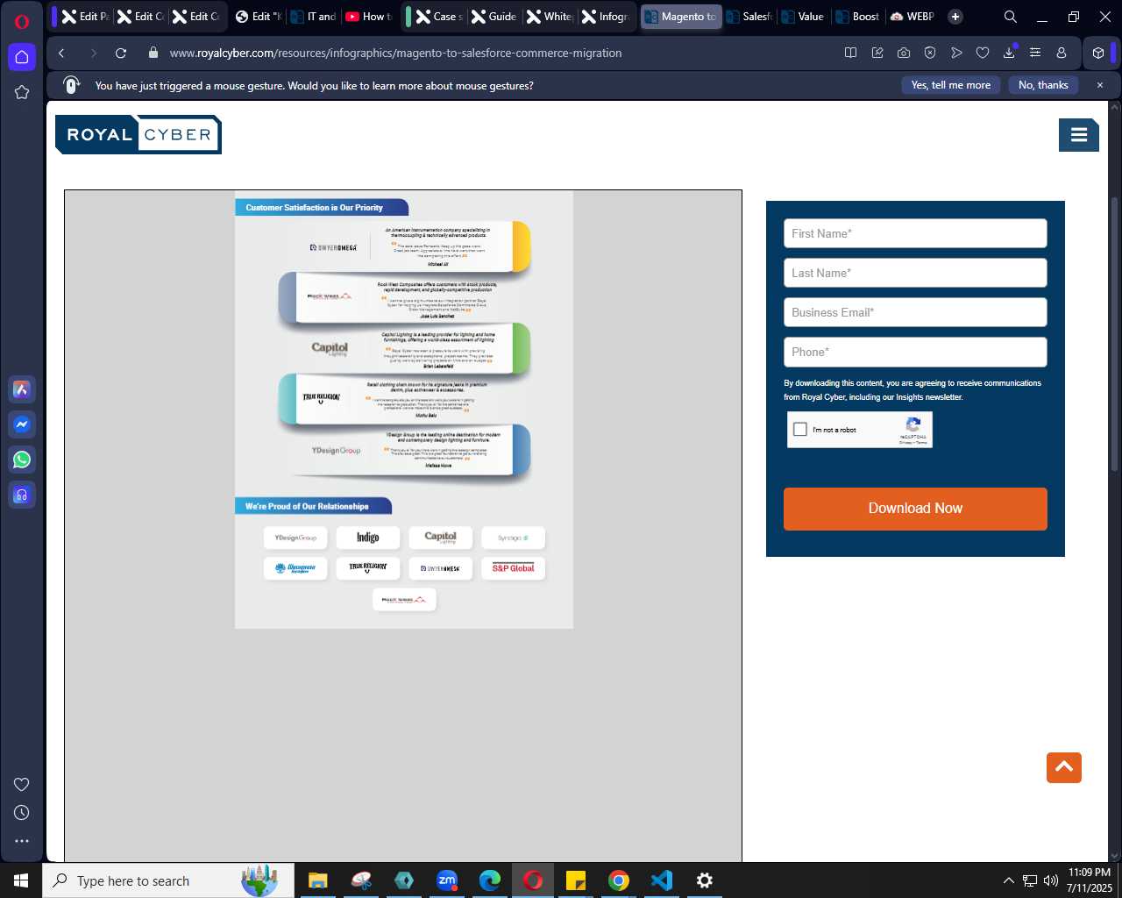Switch to the Infogr tab
Screen dimensions: 1122x898
pos(606,17)
